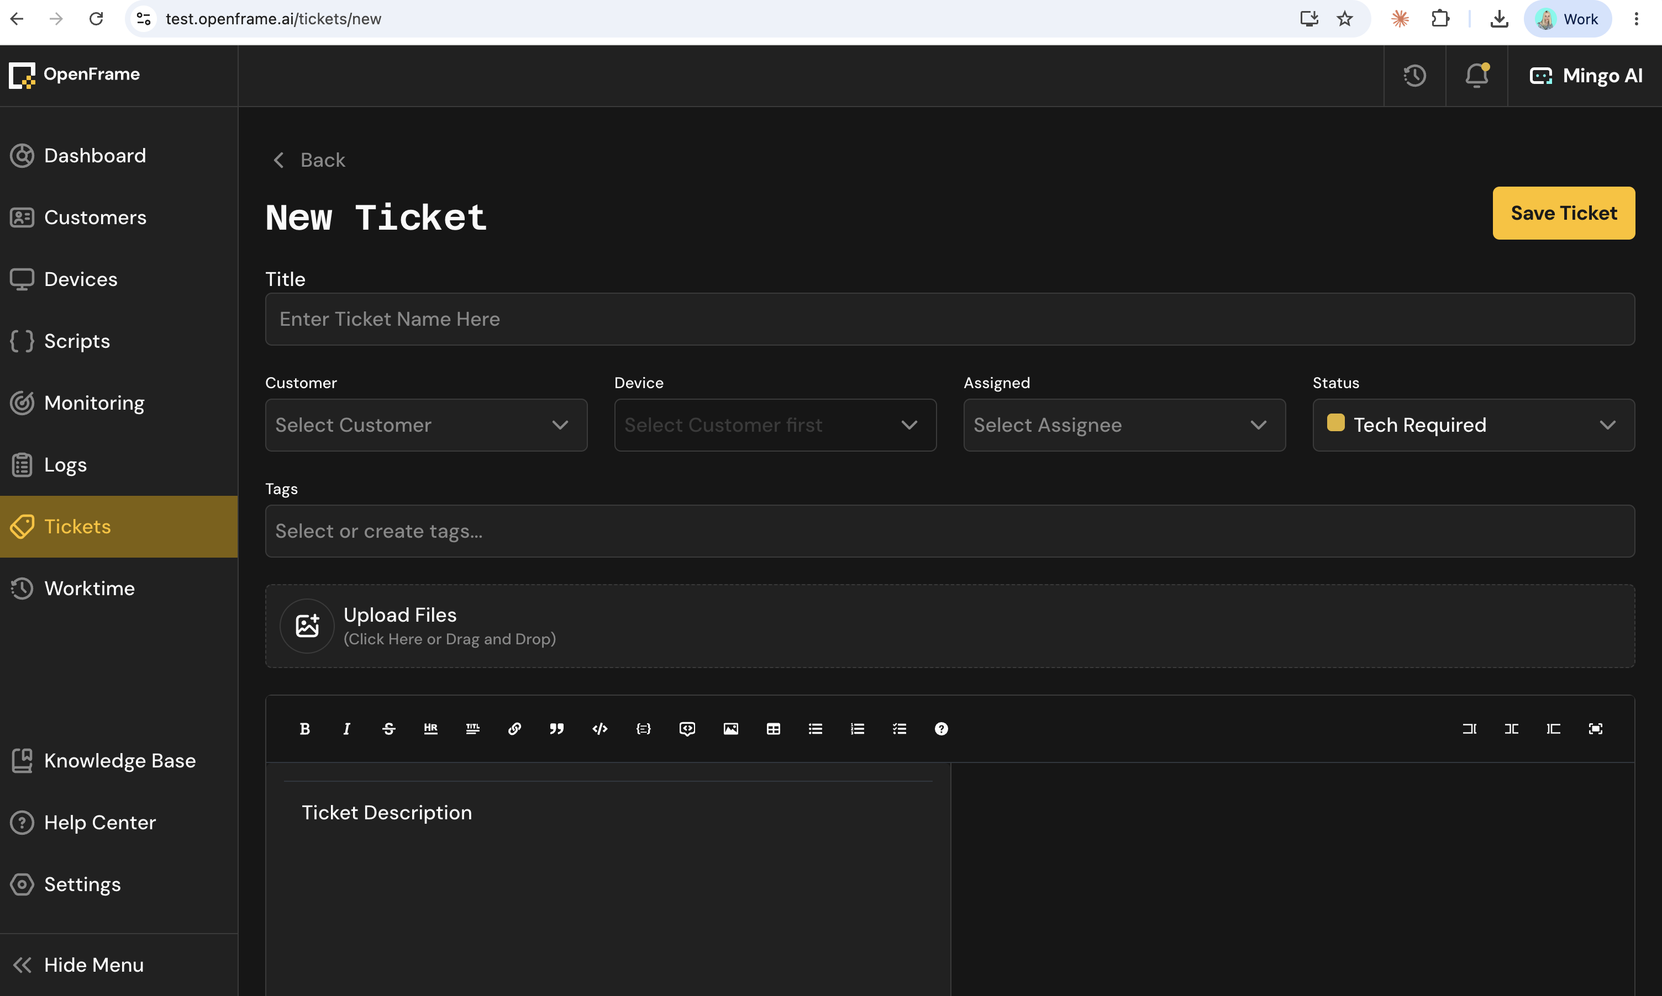Open Help Center in the sidebar
1662x996 pixels.
[119, 822]
